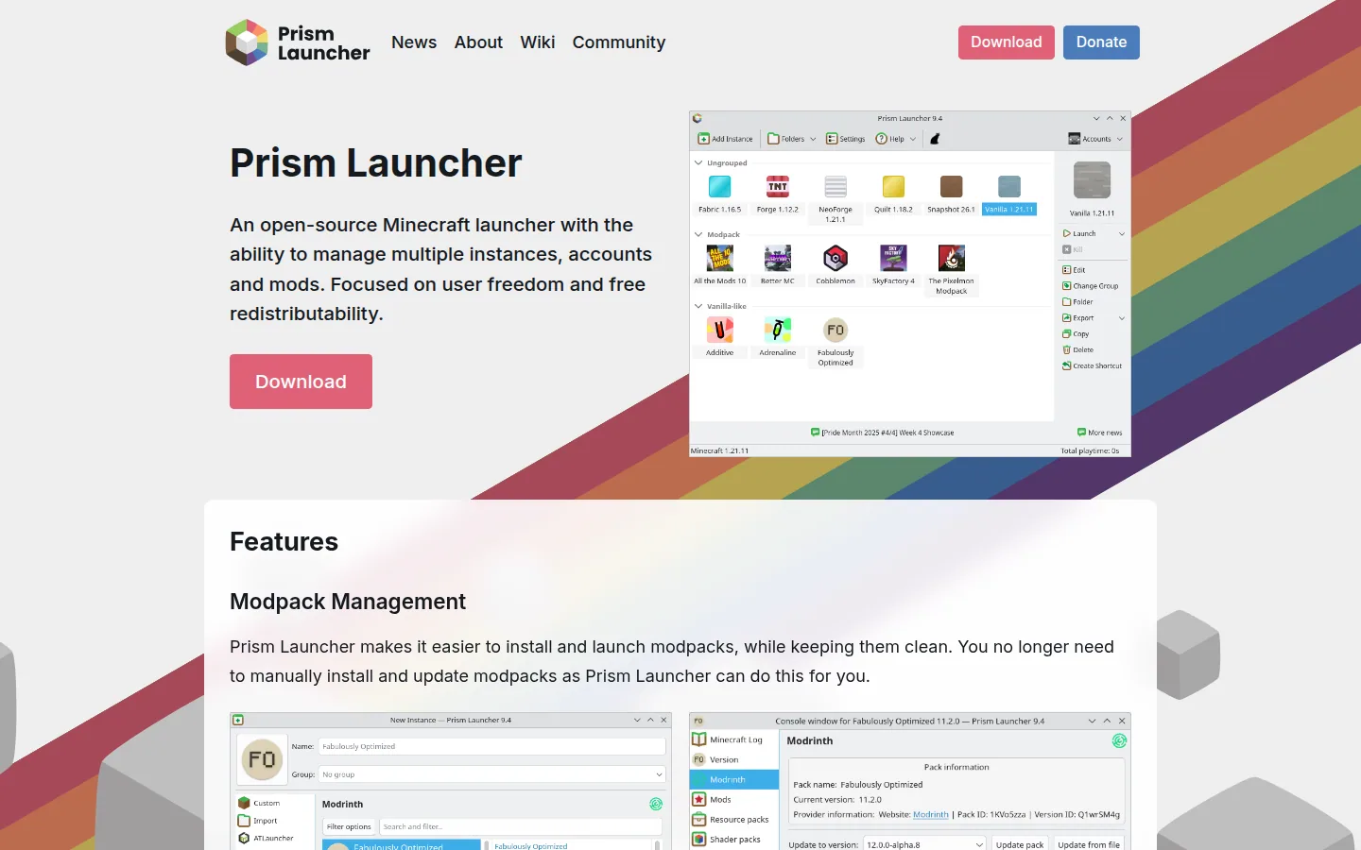The width and height of the screenshot is (1361, 850).
Task: Click the More news icon in status bar
Action: 1081,433
